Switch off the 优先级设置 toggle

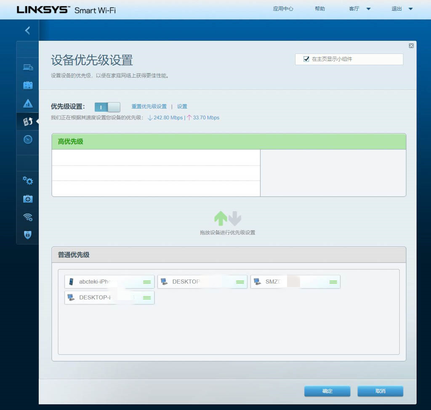click(x=107, y=107)
